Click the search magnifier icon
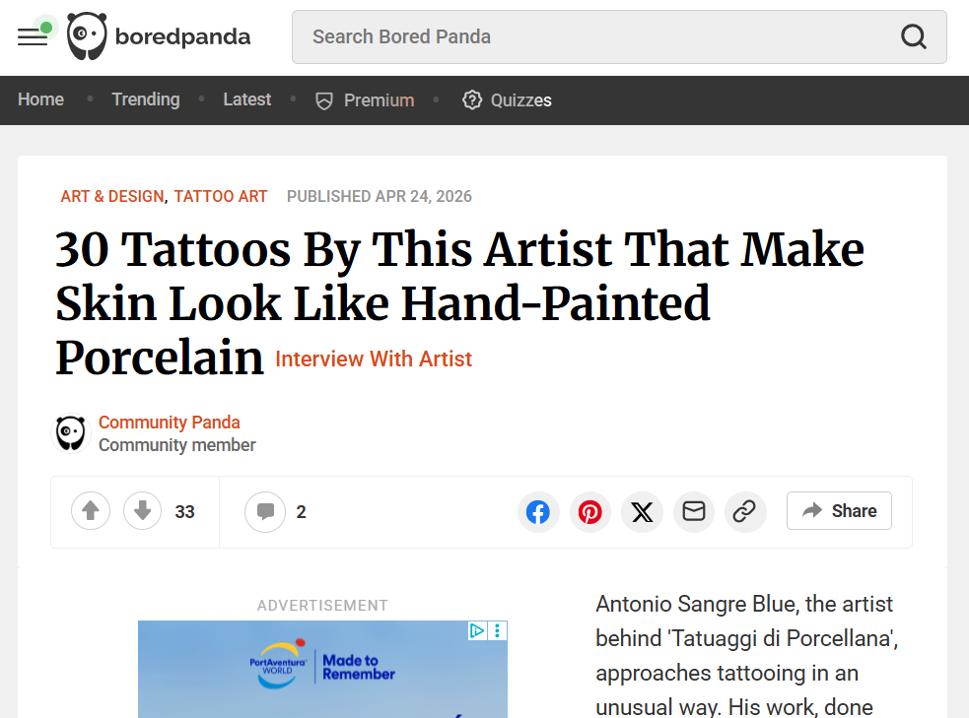Screen dimensions: 969x718 (914, 37)
